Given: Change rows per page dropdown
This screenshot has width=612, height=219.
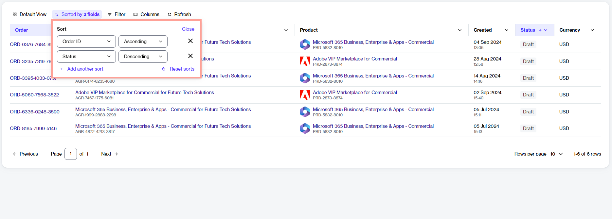Looking at the screenshot, I should click(556, 154).
